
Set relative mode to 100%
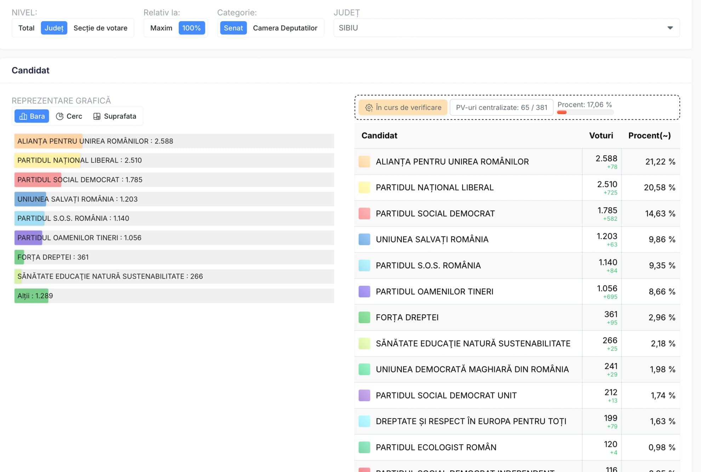click(x=192, y=28)
